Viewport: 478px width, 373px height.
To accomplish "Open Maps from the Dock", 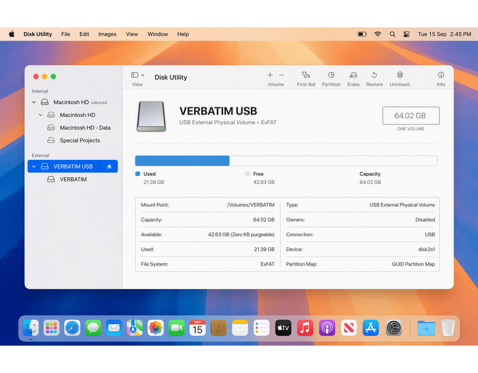I will click(x=135, y=328).
